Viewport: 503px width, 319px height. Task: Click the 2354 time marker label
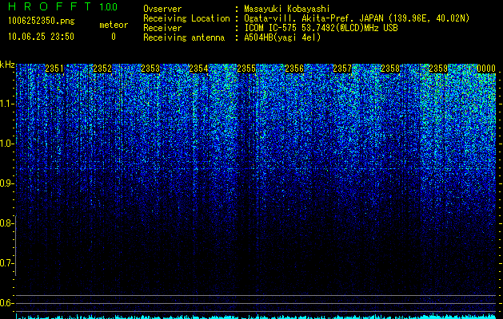click(x=198, y=69)
